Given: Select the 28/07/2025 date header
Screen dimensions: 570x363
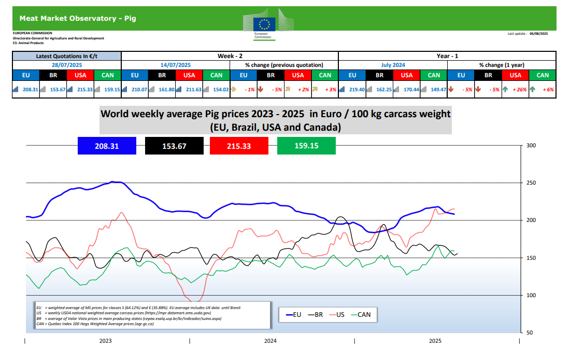Looking at the screenshot, I should pos(66,65).
